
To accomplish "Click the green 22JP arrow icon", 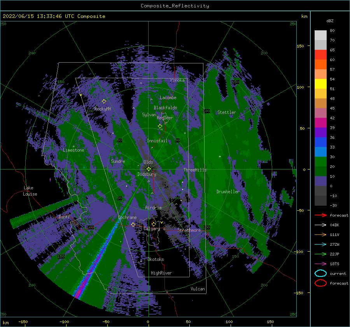I will 320,254.
